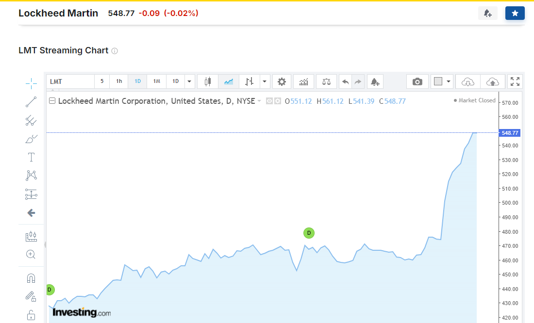
Task: Click the blue star watchlist button
Action: [x=515, y=13]
